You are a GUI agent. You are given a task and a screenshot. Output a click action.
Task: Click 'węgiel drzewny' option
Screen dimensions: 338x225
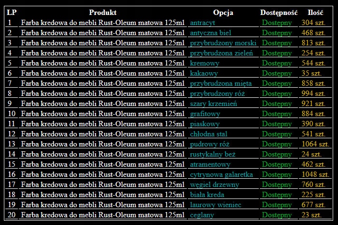click(x=214, y=185)
